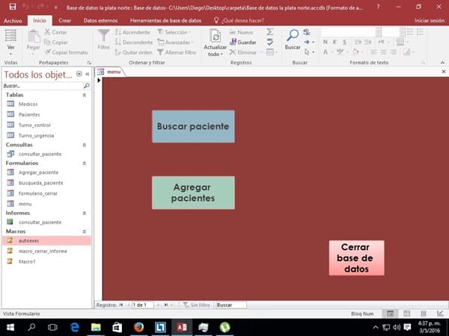Sort with the Ascendente command

coord(132,32)
